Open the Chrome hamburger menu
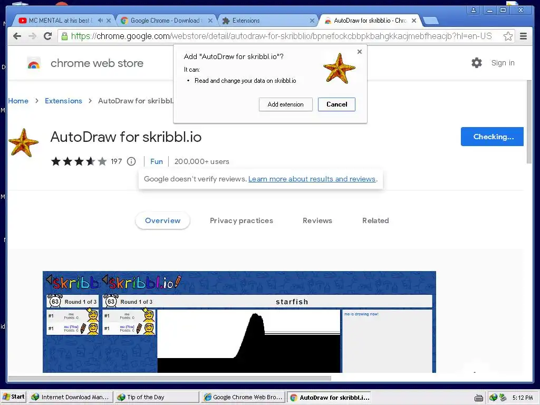This screenshot has height=405, width=540. [x=523, y=36]
